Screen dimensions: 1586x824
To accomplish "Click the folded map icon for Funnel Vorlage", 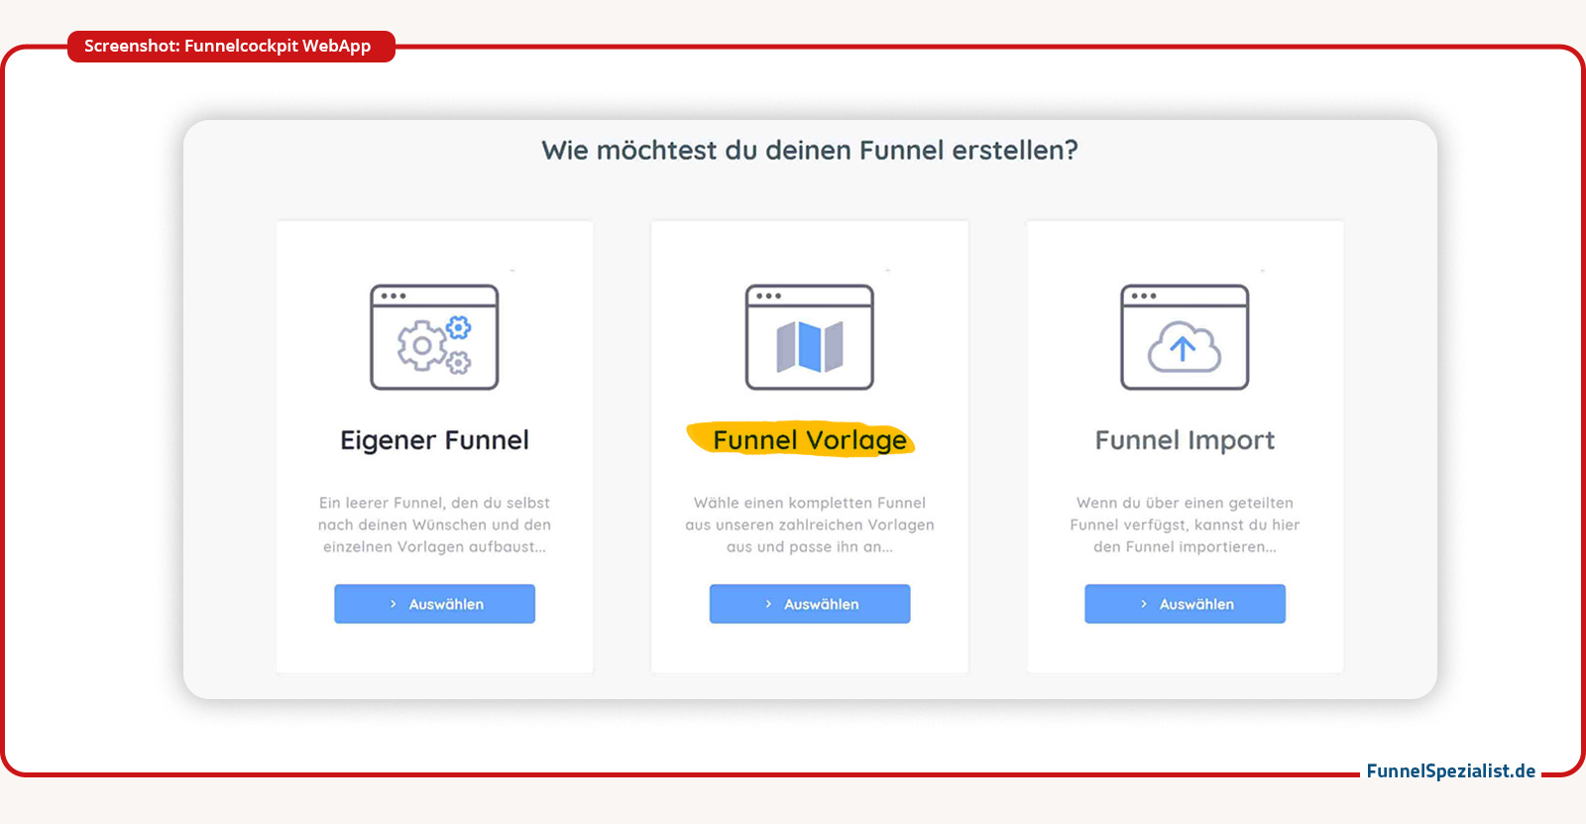I will click(810, 347).
